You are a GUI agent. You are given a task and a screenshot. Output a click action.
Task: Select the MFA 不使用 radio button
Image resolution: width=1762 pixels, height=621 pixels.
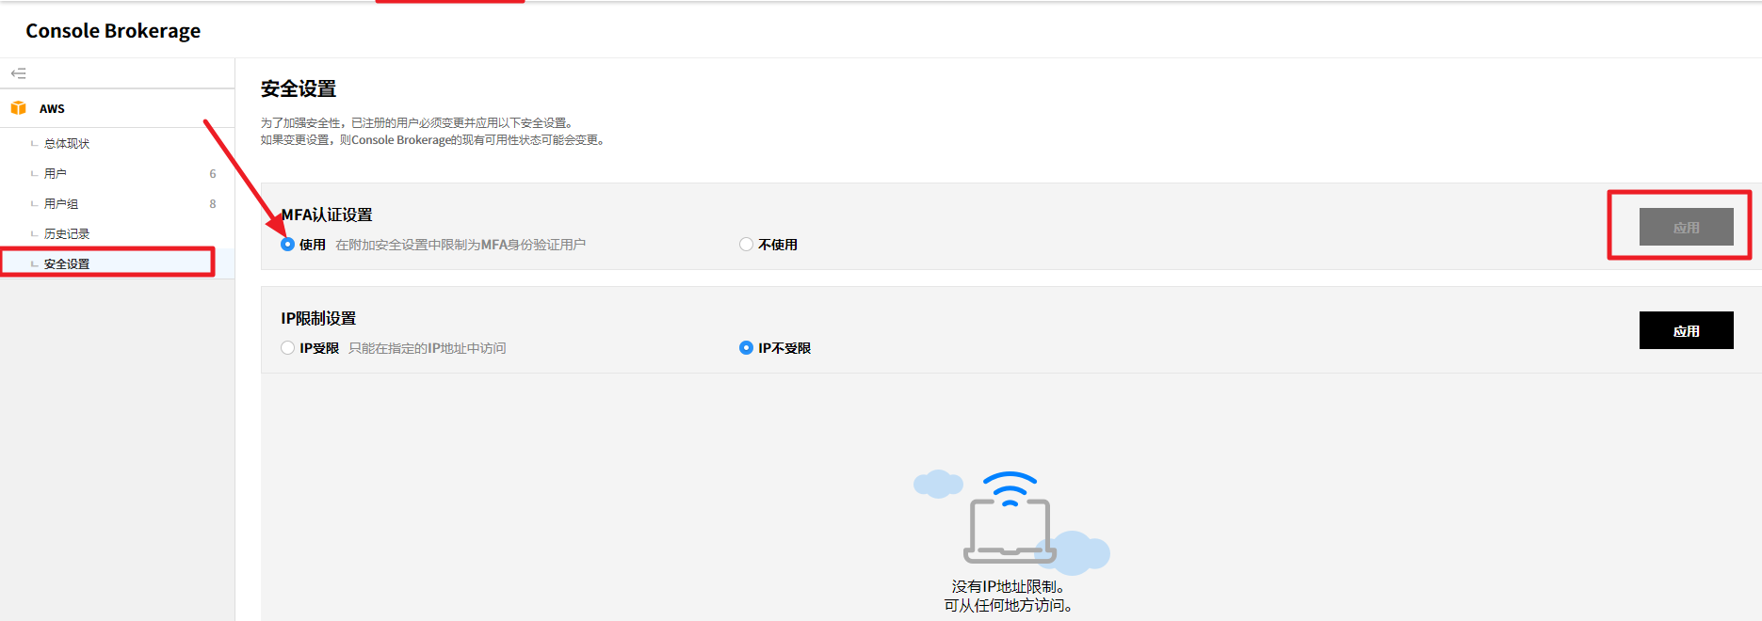747,245
